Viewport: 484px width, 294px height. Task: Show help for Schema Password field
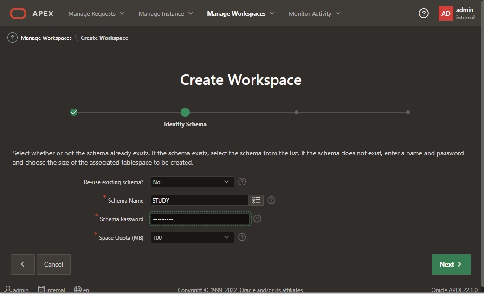pyautogui.click(x=258, y=219)
